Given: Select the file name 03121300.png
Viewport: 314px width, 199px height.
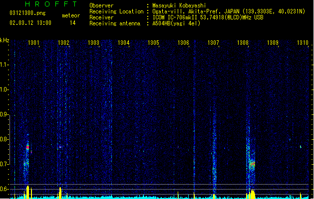Looking at the screenshot, I should click(x=27, y=13).
